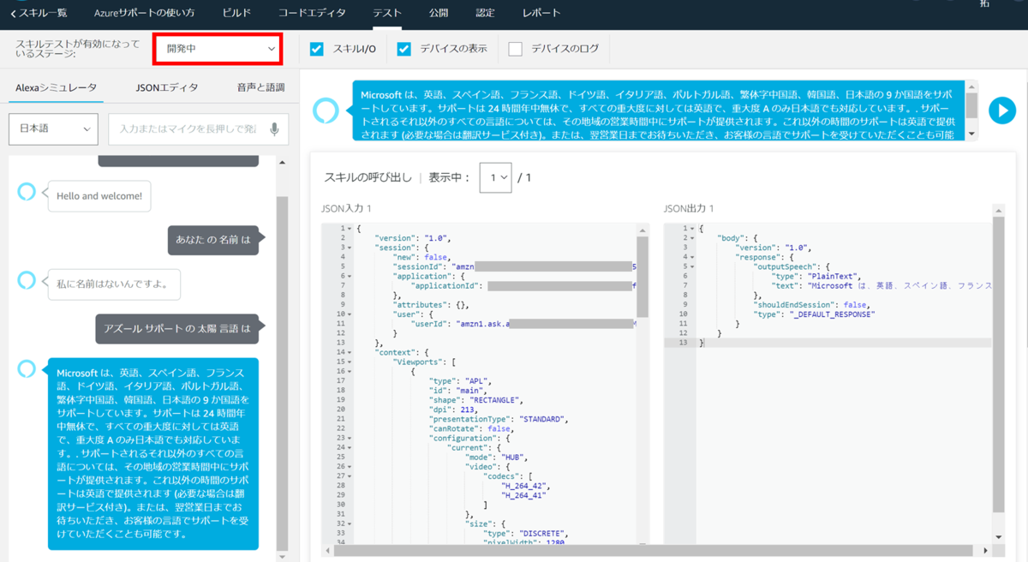Switch to the ビルド tab

[236, 13]
